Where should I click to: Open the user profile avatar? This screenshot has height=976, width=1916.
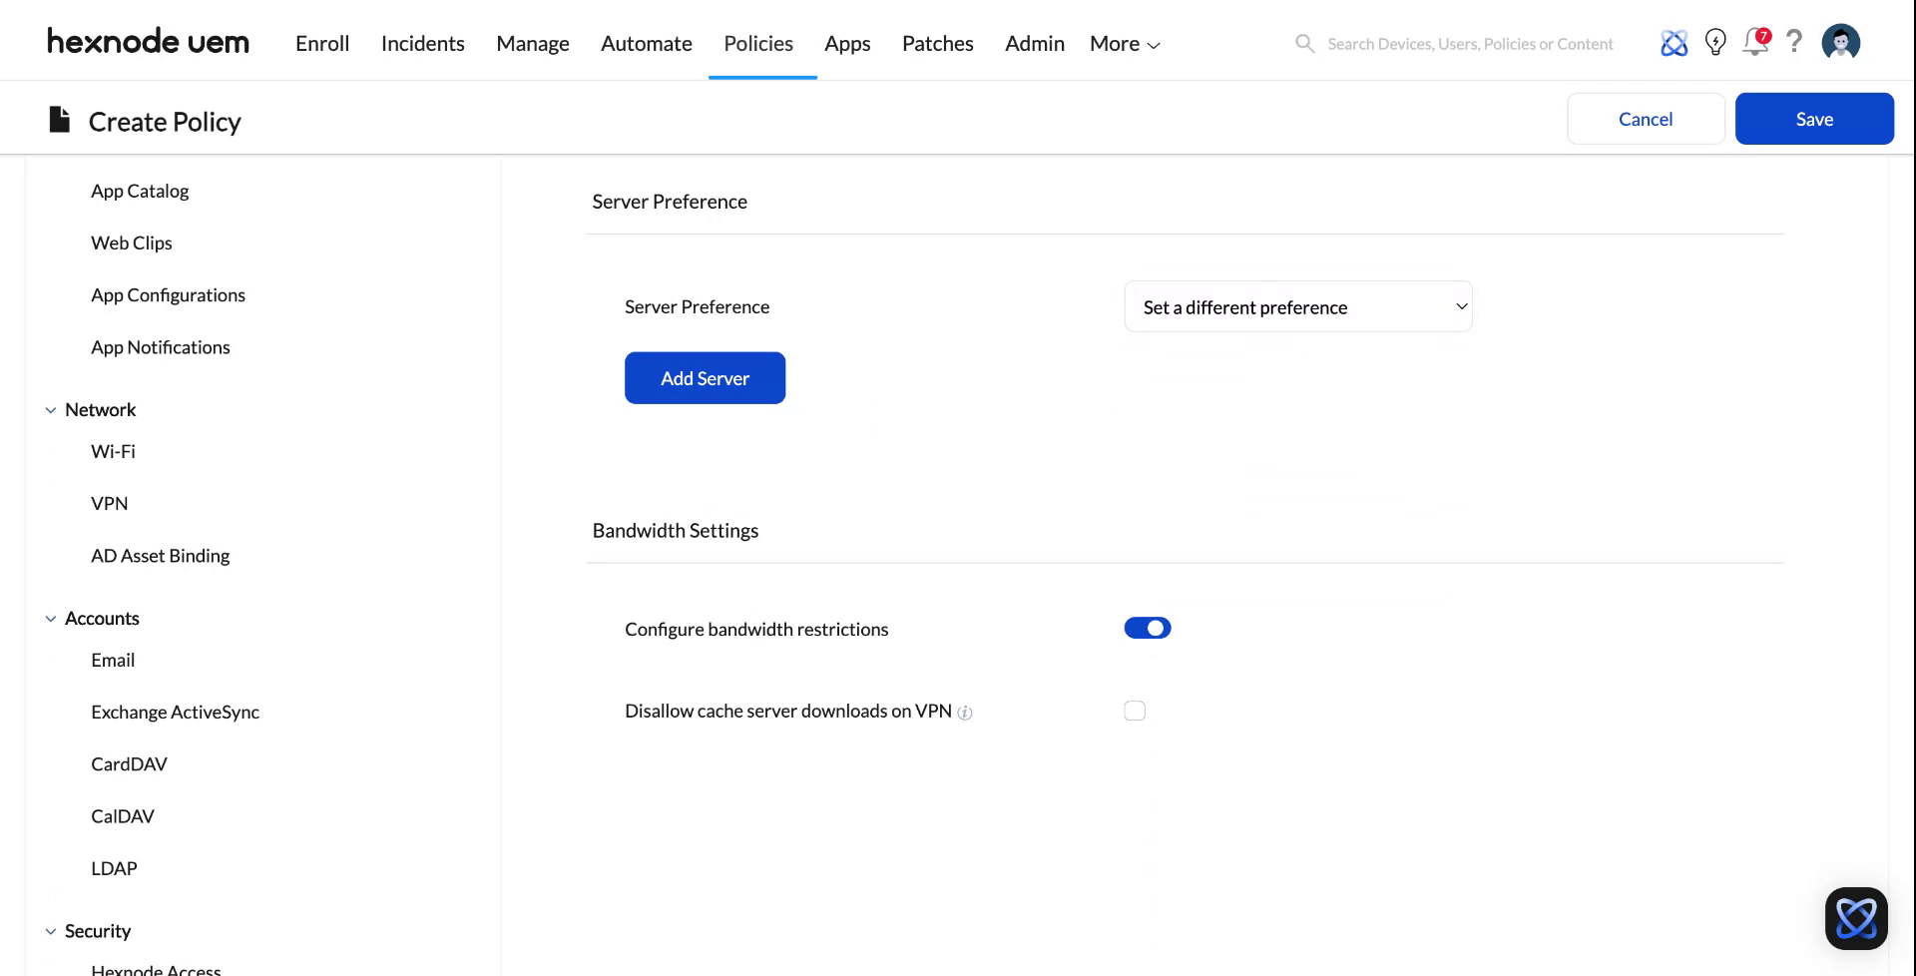tap(1840, 42)
